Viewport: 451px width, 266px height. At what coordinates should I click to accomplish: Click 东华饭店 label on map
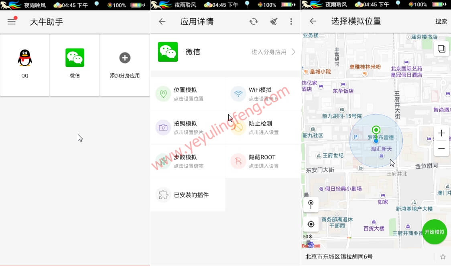point(343,91)
